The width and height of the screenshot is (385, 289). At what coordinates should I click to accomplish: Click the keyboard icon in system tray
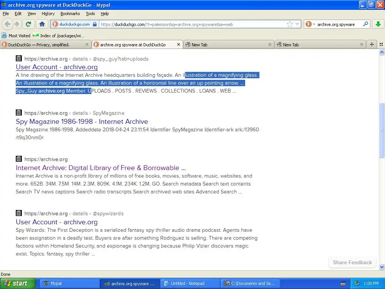click(x=343, y=284)
